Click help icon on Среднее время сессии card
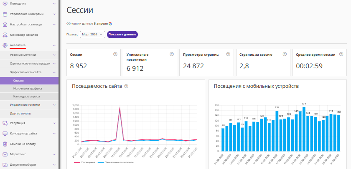 coord(341,54)
